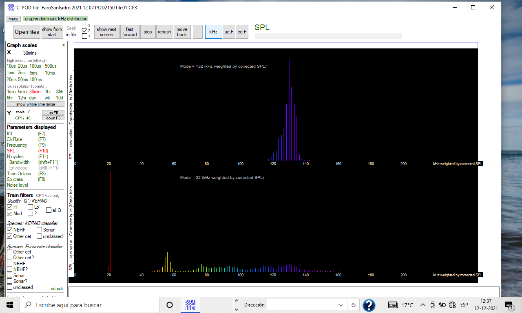Select the Frequency parameter
The width and height of the screenshot is (522, 313).
[x=17, y=145]
